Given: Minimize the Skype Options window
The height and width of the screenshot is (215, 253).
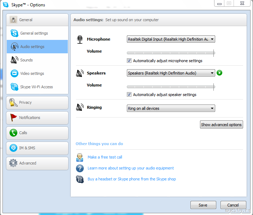Looking at the screenshot, I should 219,4.
